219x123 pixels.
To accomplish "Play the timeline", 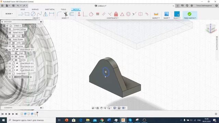I will (x=9, y=114).
